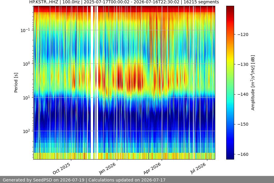
Task: Select the 'Apr 2026' x-axis tick label
Action: point(152,168)
